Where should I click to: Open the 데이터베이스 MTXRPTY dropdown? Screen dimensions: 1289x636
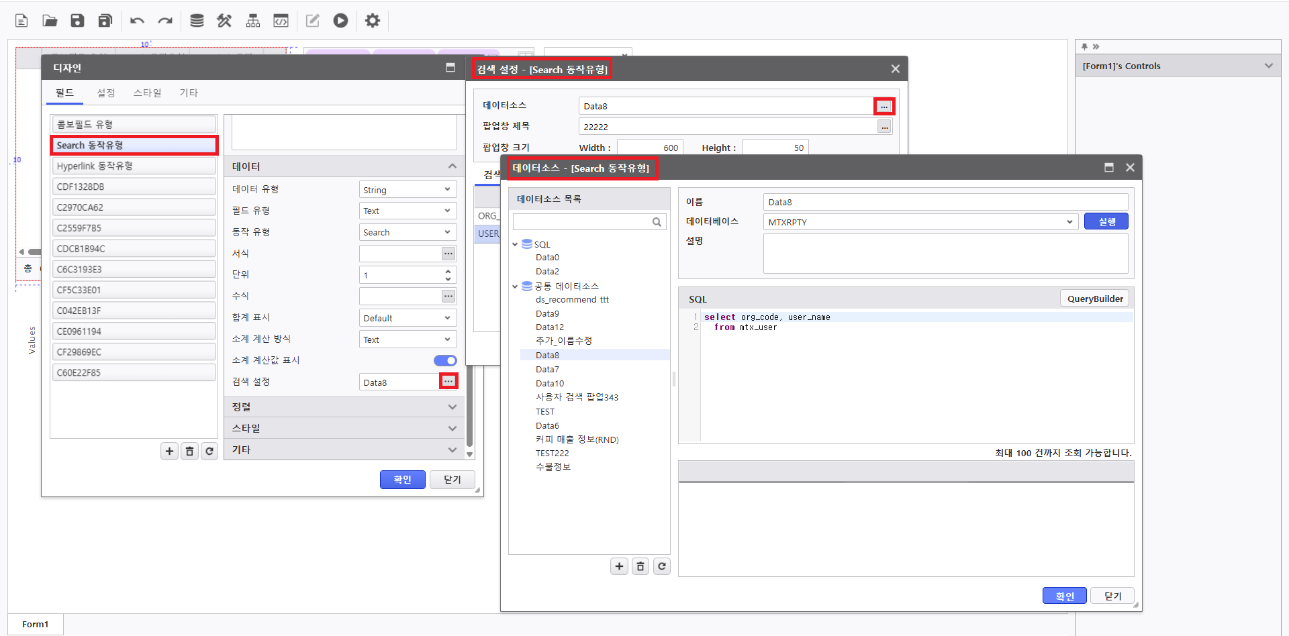[x=920, y=222]
